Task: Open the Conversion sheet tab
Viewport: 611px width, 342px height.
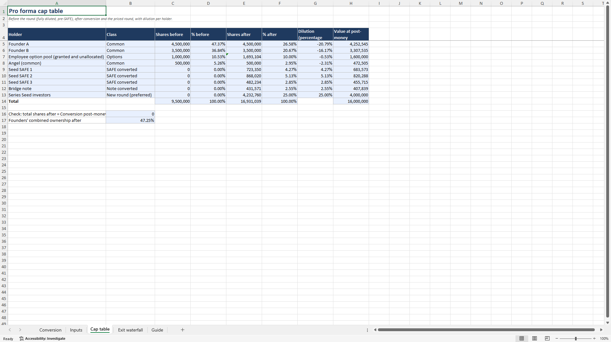Action: pos(50,330)
